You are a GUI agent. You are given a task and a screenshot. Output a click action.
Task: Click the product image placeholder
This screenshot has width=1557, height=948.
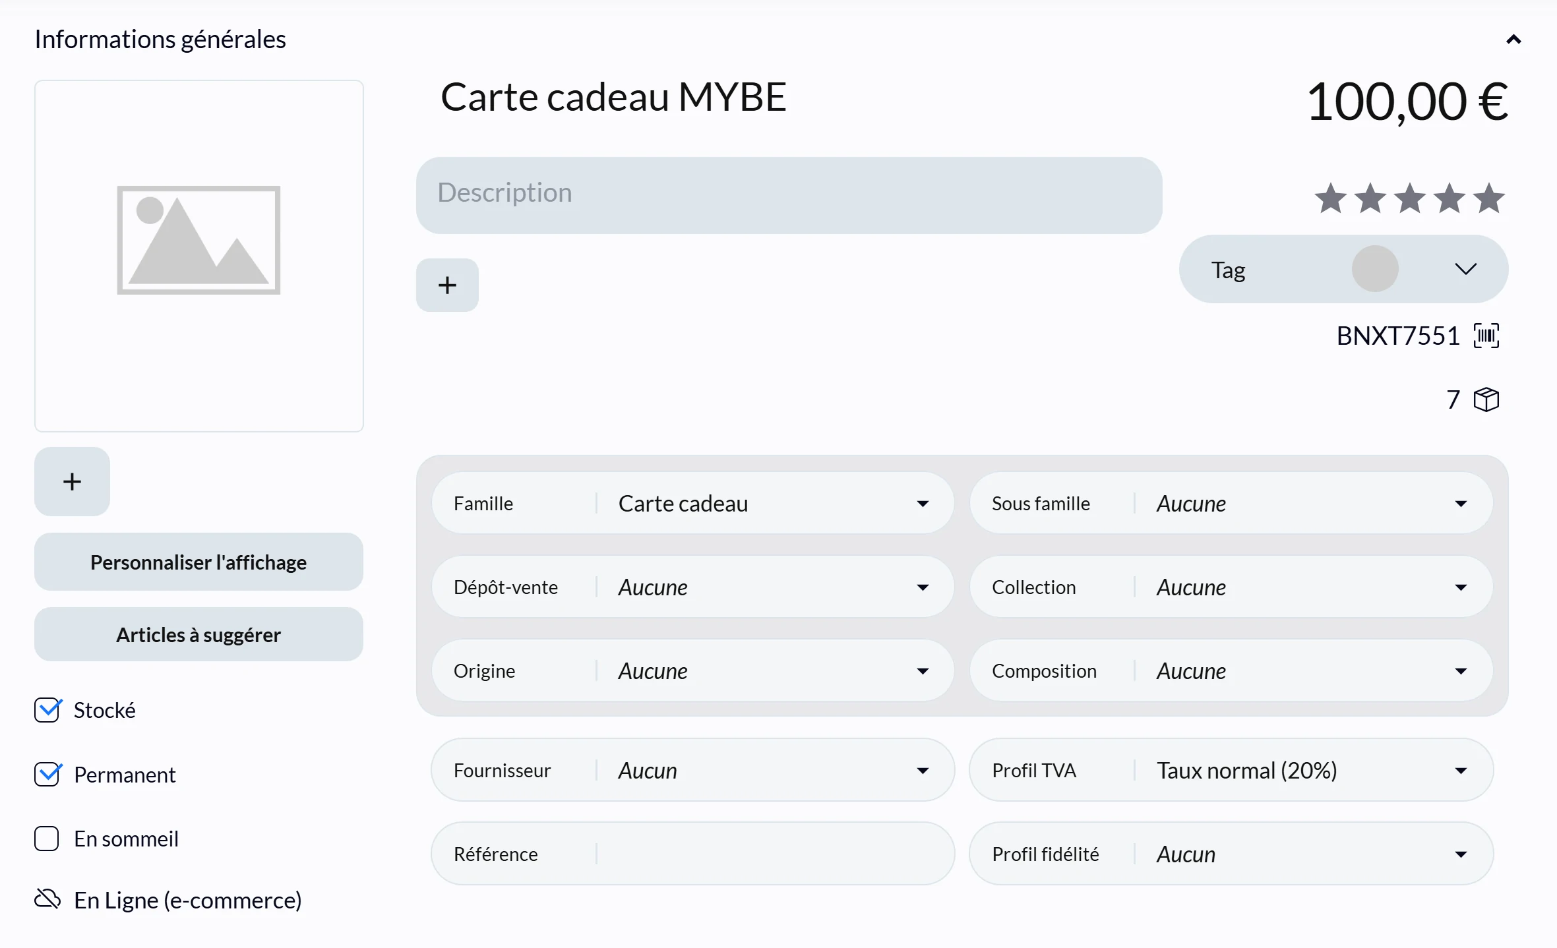pyautogui.click(x=198, y=256)
